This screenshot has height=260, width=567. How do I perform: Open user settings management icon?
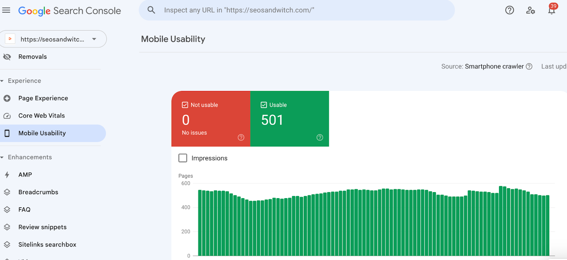pos(530,10)
